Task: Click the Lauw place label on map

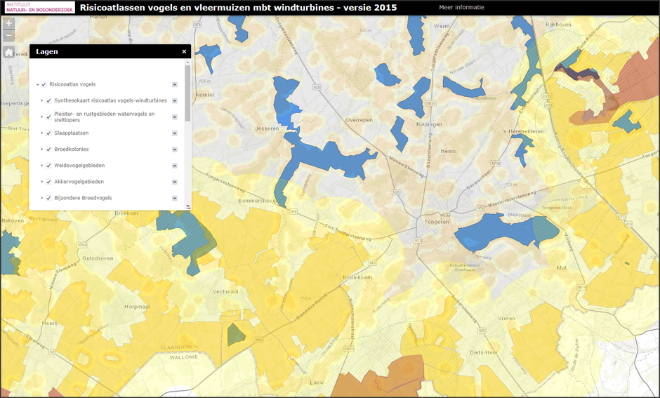Action: [x=317, y=383]
